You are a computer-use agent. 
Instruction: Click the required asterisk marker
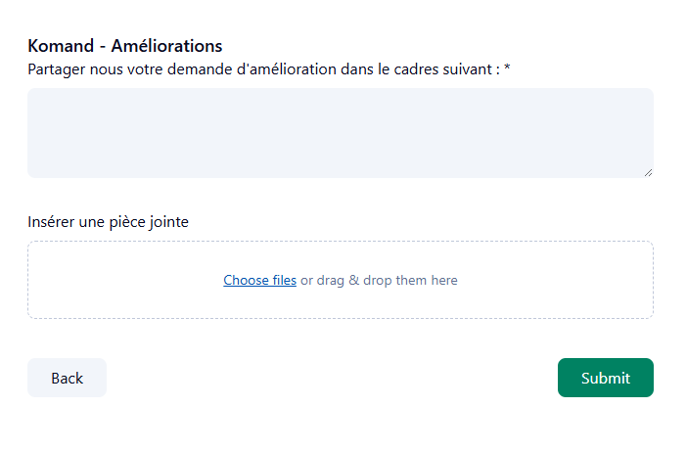click(508, 69)
